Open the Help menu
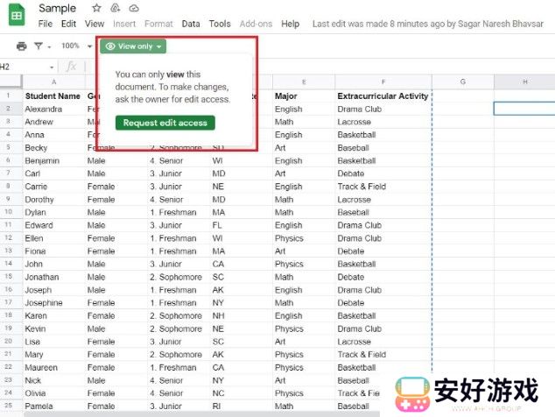555x417 pixels. click(291, 24)
